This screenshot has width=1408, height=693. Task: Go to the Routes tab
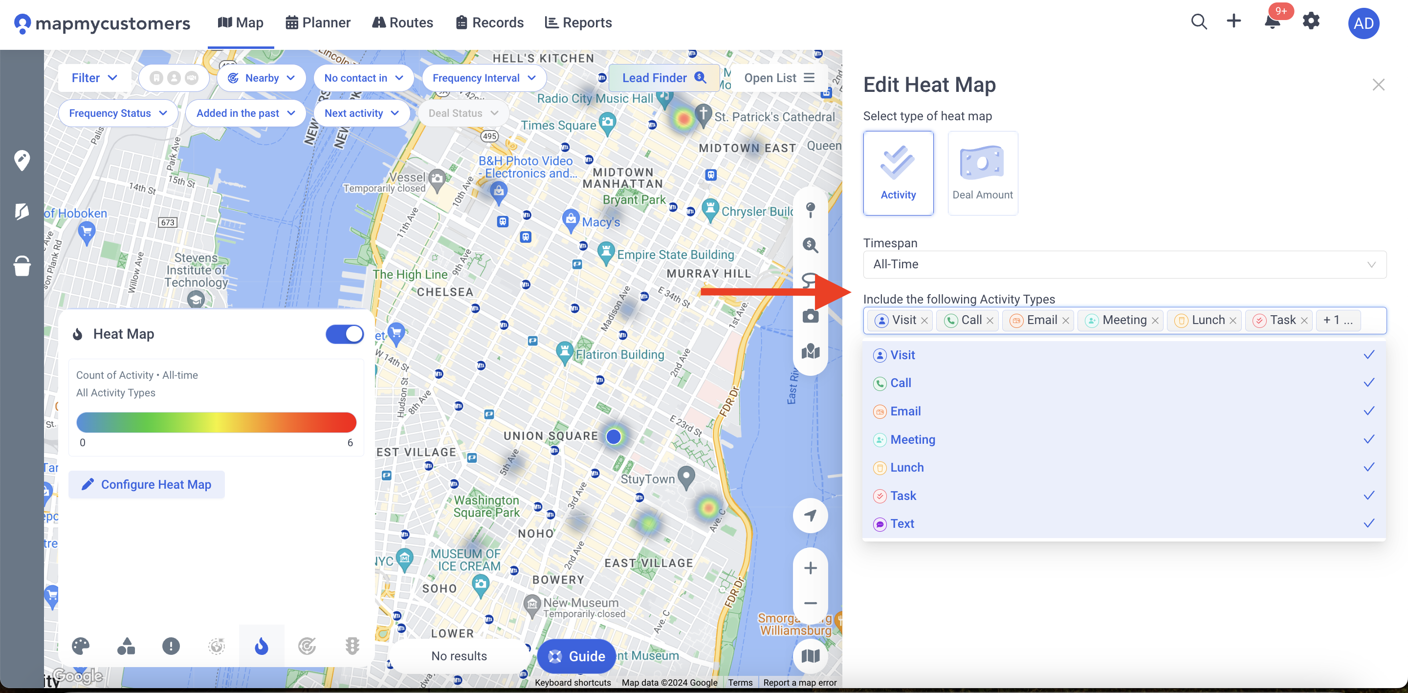tap(402, 23)
